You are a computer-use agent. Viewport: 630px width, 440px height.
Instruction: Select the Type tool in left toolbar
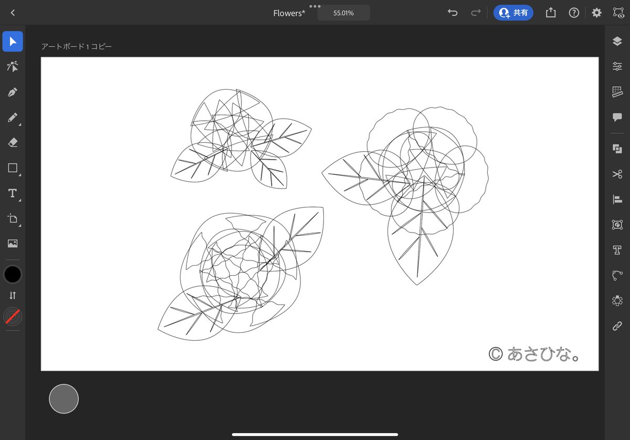tap(13, 193)
